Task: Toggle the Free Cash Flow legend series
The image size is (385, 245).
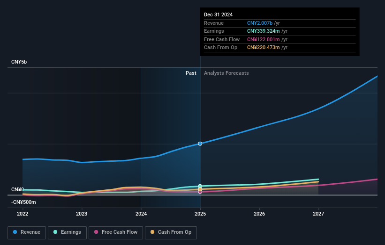Action: coord(116,232)
